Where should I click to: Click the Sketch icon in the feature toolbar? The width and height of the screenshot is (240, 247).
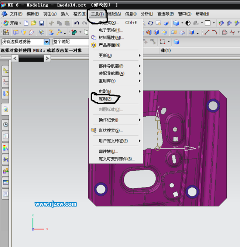(6, 32)
